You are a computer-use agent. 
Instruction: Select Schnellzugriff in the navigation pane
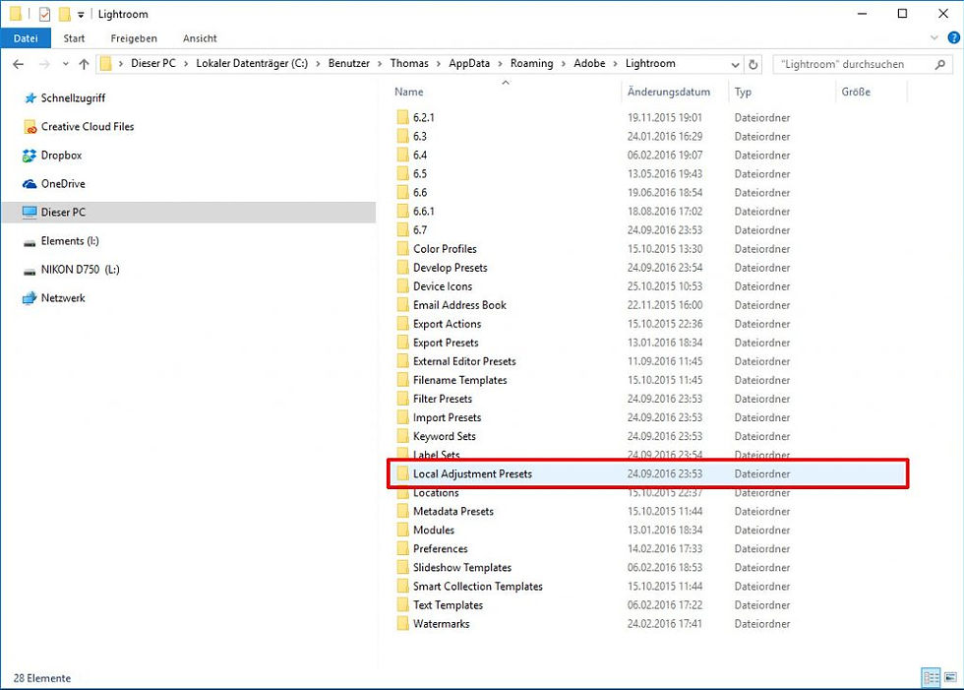click(73, 97)
